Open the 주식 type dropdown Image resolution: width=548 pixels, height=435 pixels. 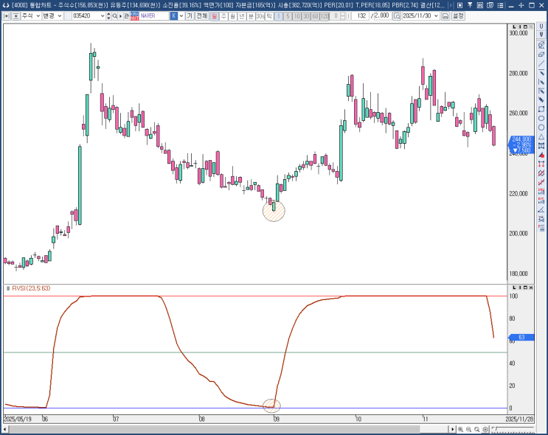pos(38,16)
